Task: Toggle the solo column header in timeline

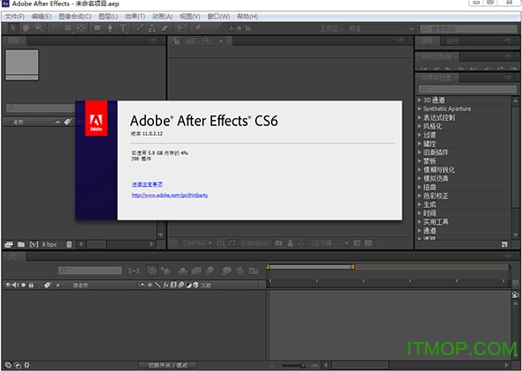Action: coord(23,285)
